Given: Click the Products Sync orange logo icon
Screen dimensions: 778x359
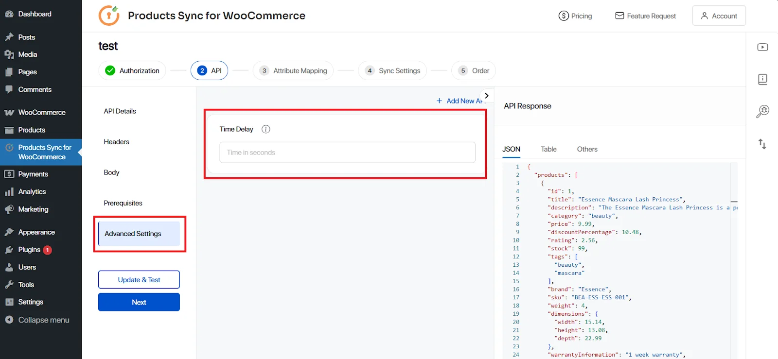Looking at the screenshot, I should [109, 16].
